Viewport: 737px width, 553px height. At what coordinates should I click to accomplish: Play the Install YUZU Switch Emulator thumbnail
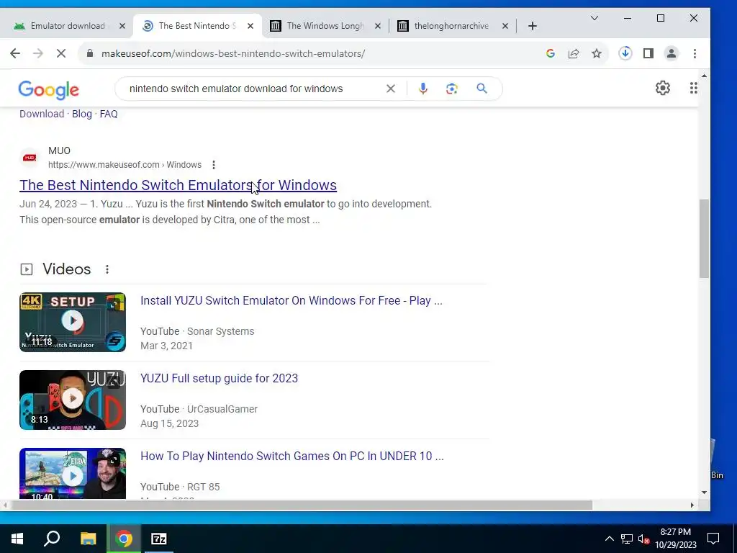coord(73,322)
